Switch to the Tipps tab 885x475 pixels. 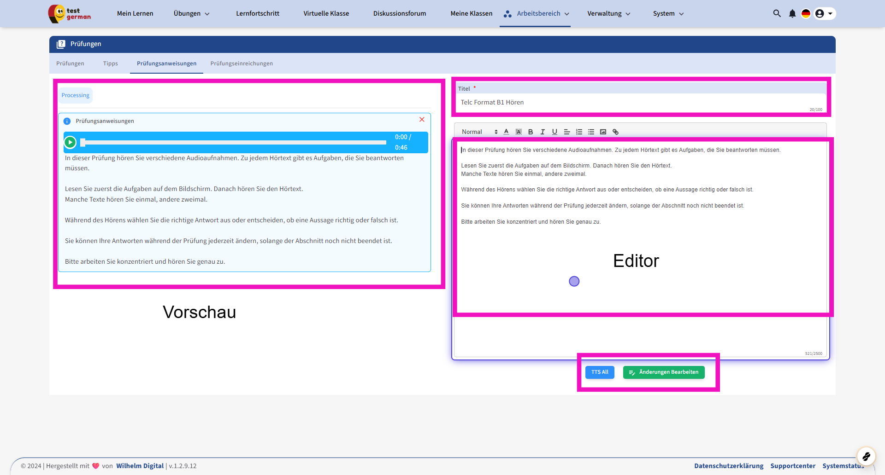pos(111,64)
